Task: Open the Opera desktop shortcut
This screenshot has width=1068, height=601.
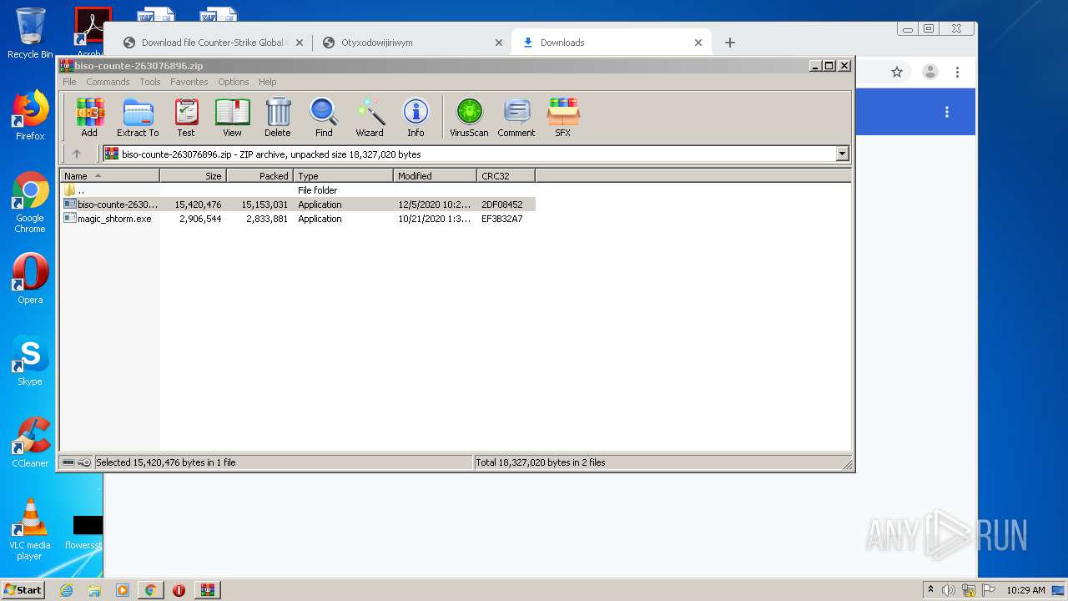Action: point(30,279)
